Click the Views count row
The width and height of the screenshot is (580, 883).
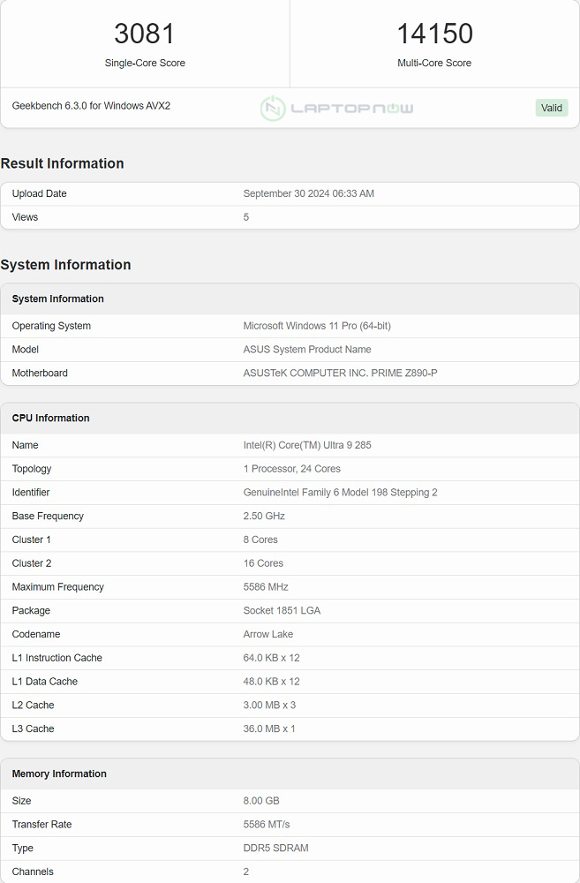tap(26, 217)
